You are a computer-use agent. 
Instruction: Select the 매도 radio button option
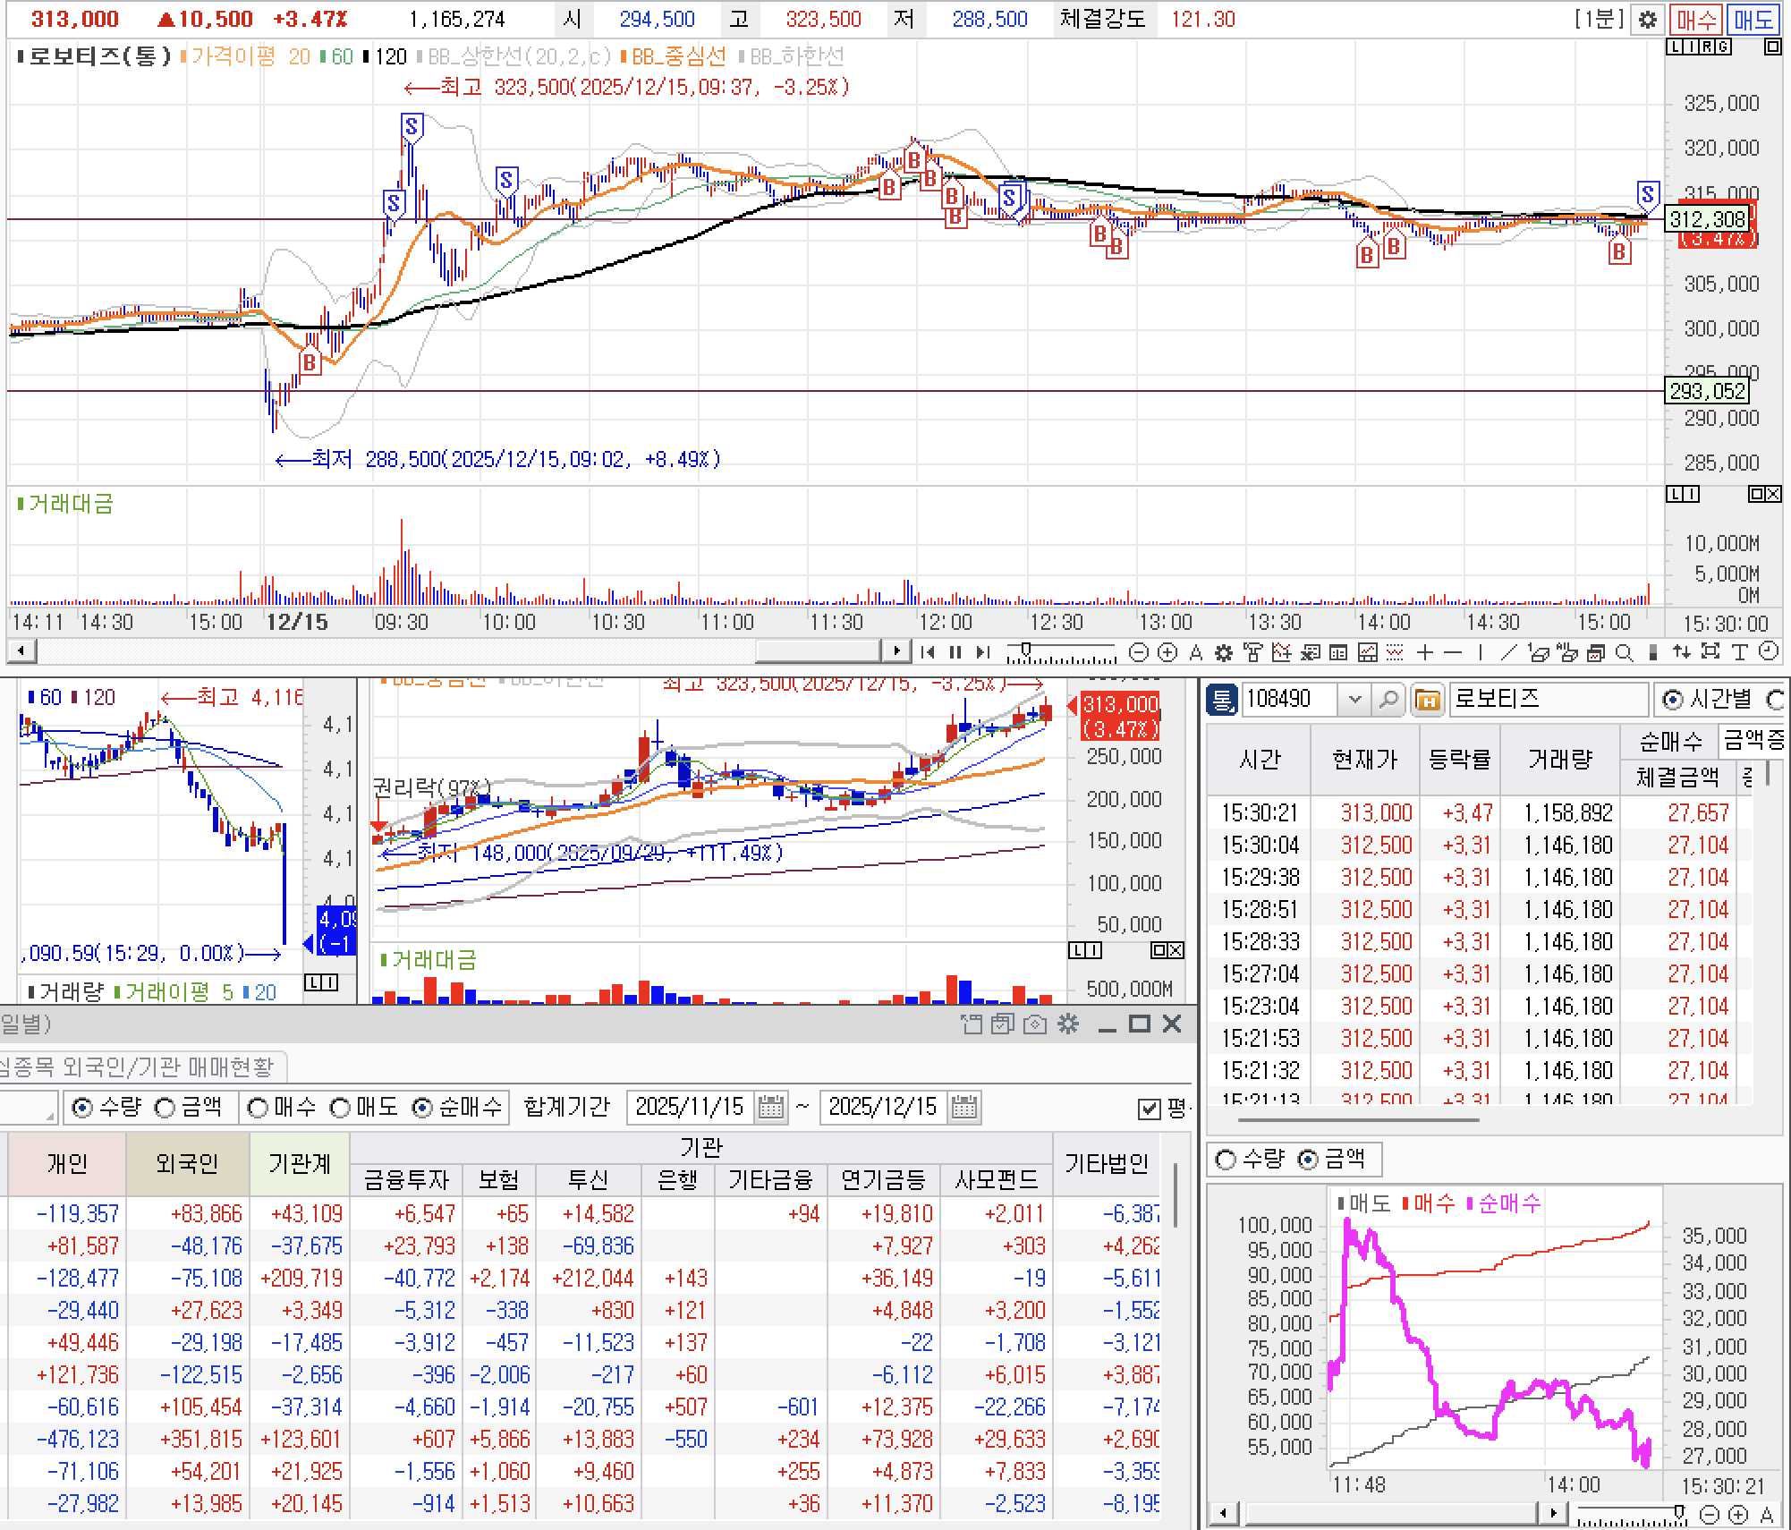[341, 1108]
